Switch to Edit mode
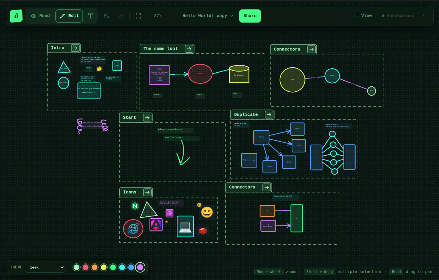 point(69,16)
